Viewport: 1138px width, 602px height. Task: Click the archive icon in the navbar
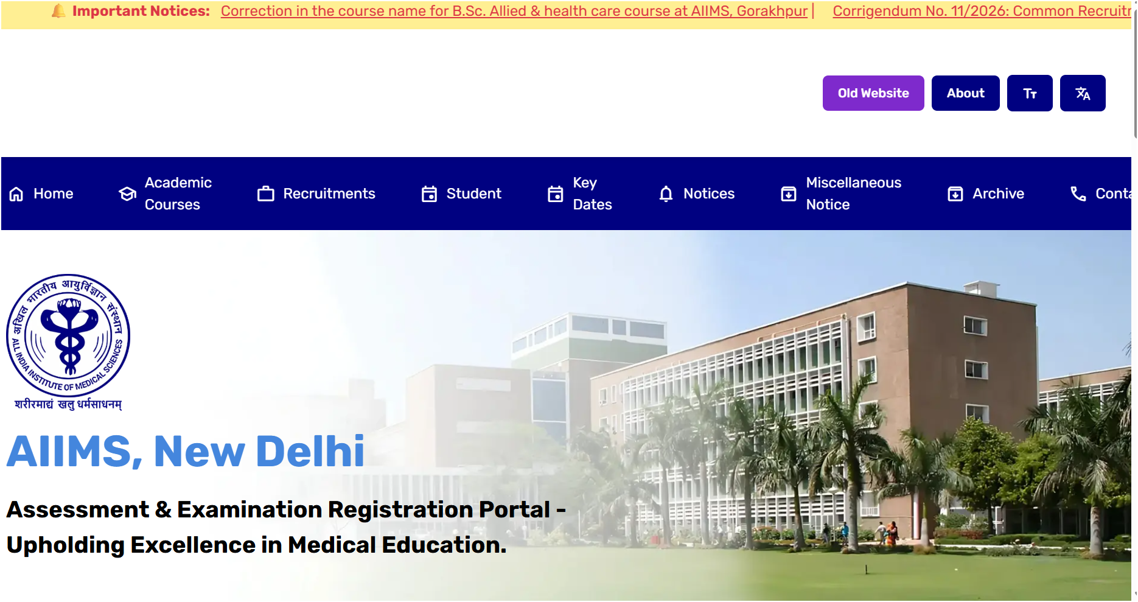(x=955, y=194)
